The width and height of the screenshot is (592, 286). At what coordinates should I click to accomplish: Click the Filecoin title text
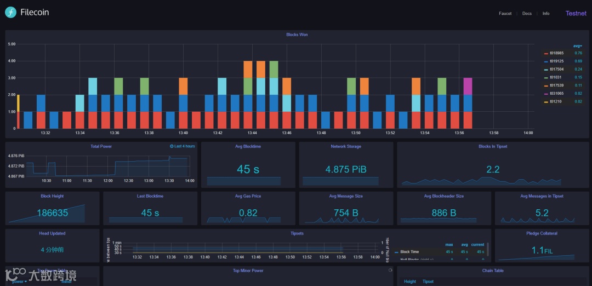pos(35,13)
